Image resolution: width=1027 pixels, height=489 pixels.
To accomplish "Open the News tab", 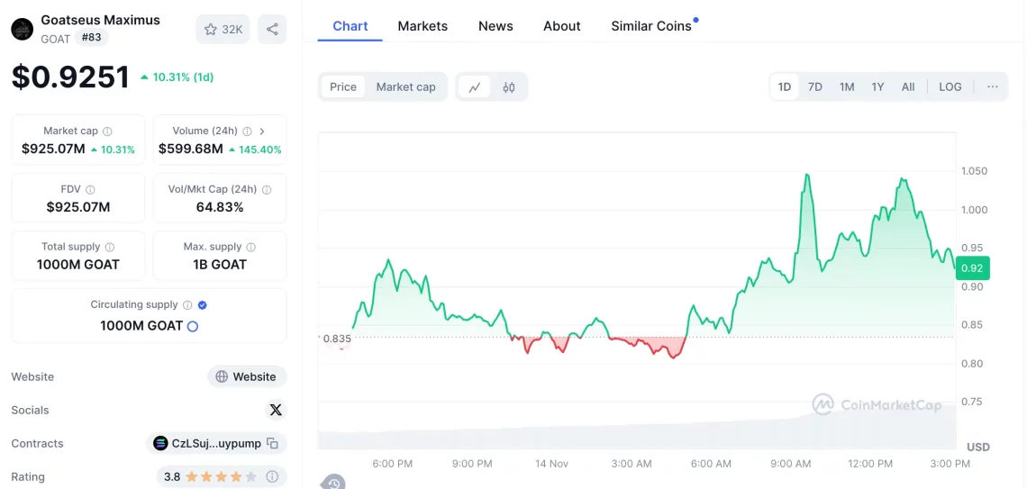I will coord(495,26).
